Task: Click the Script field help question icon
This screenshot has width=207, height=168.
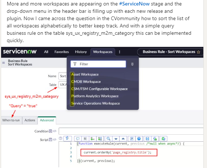Action: [60, 138]
